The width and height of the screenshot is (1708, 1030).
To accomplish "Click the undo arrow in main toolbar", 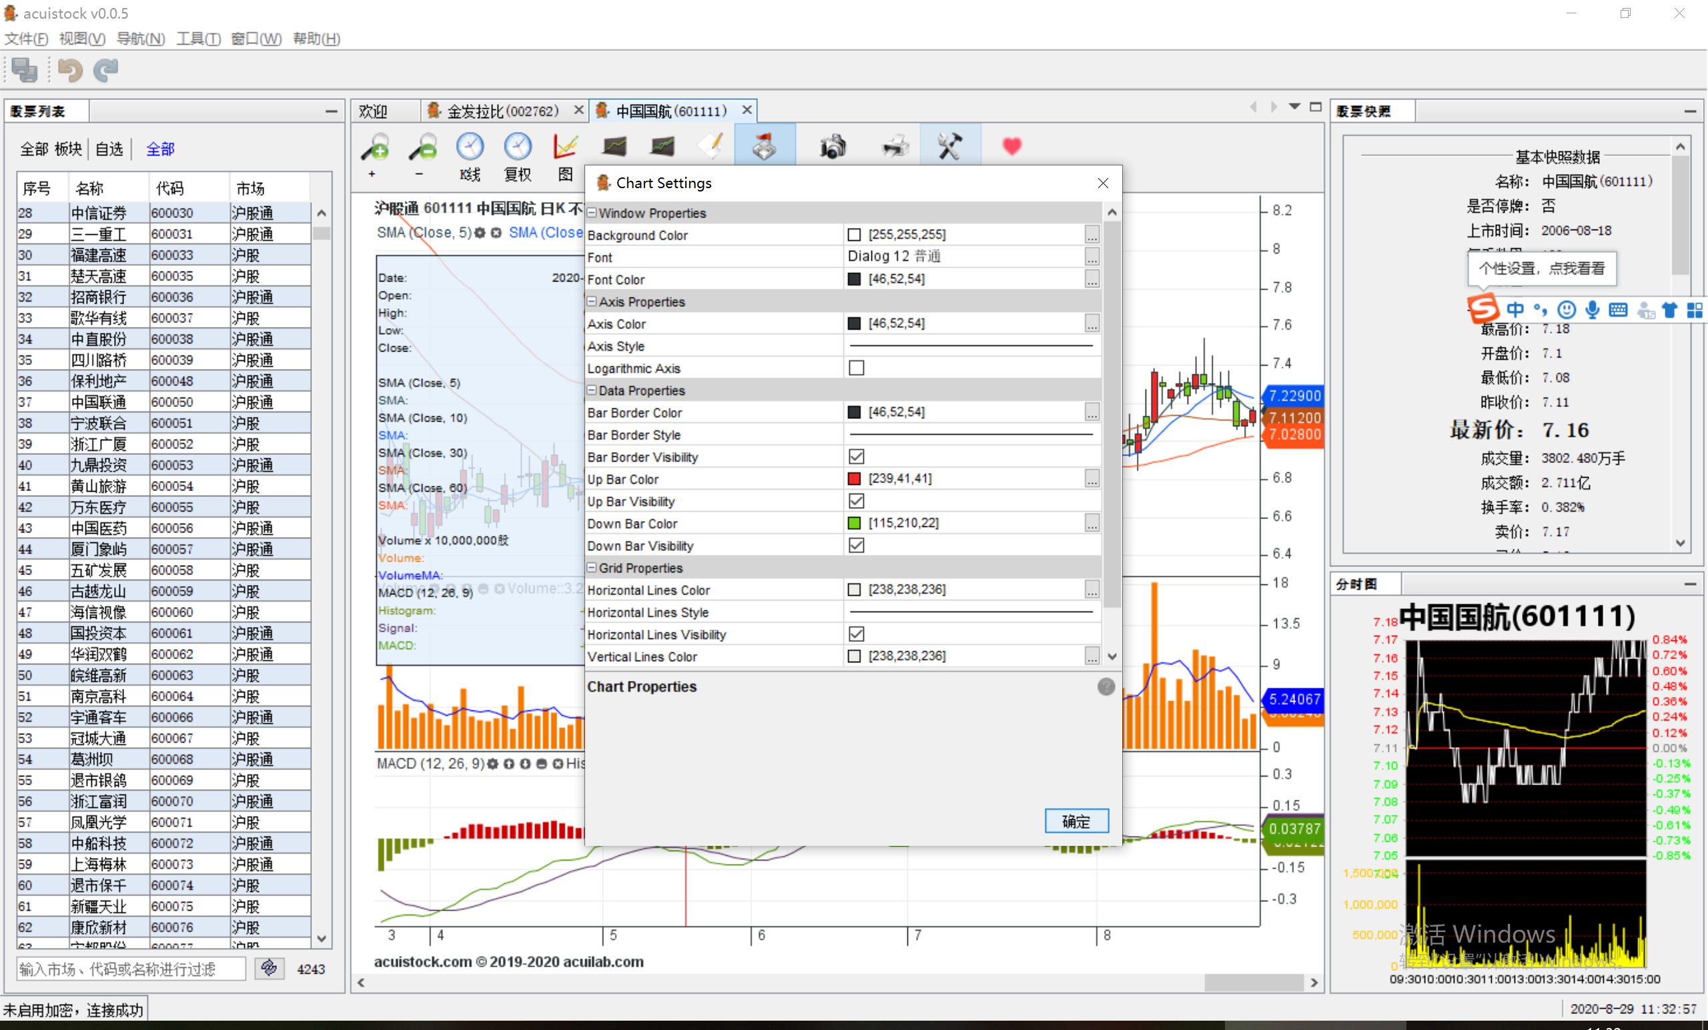I will pos(70,70).
